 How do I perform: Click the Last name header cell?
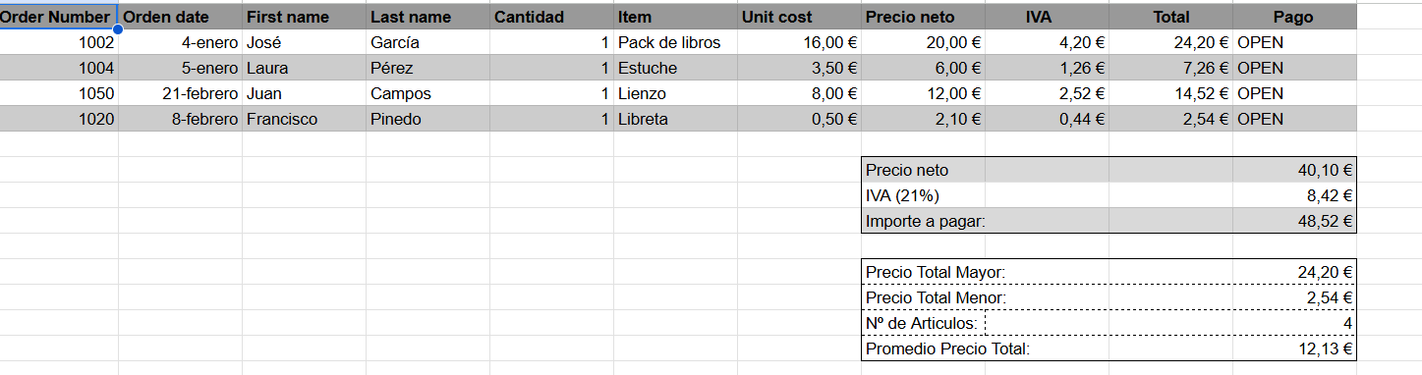click(x=428, y=17)
